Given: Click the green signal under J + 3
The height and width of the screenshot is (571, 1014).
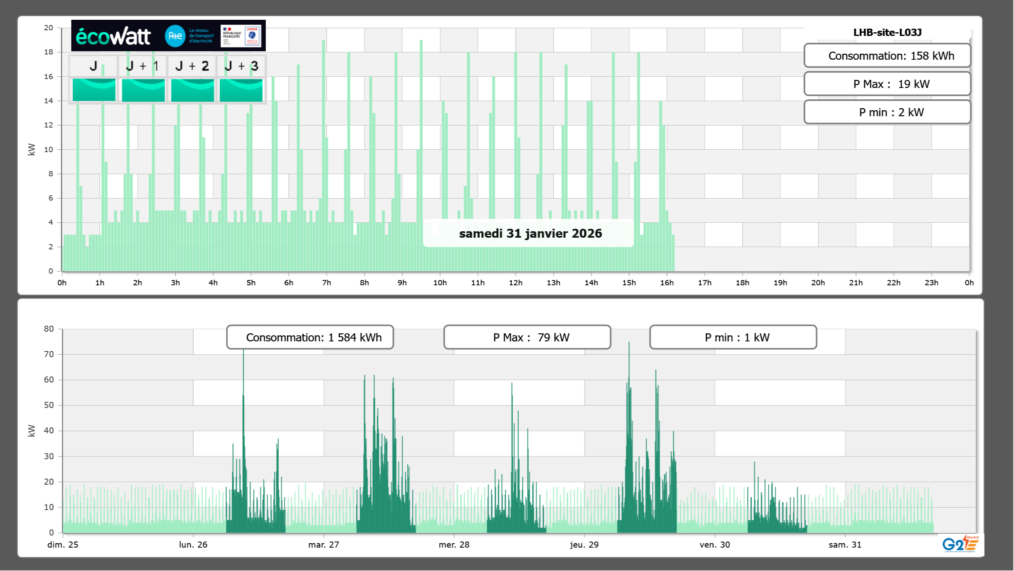Looking at the screenshot, I should pyautogui.click(x=241, y=90).
